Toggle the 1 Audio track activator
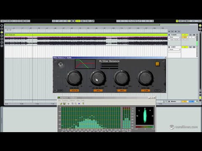This screenshot has width=202, height=151. (x=185, y=35)
